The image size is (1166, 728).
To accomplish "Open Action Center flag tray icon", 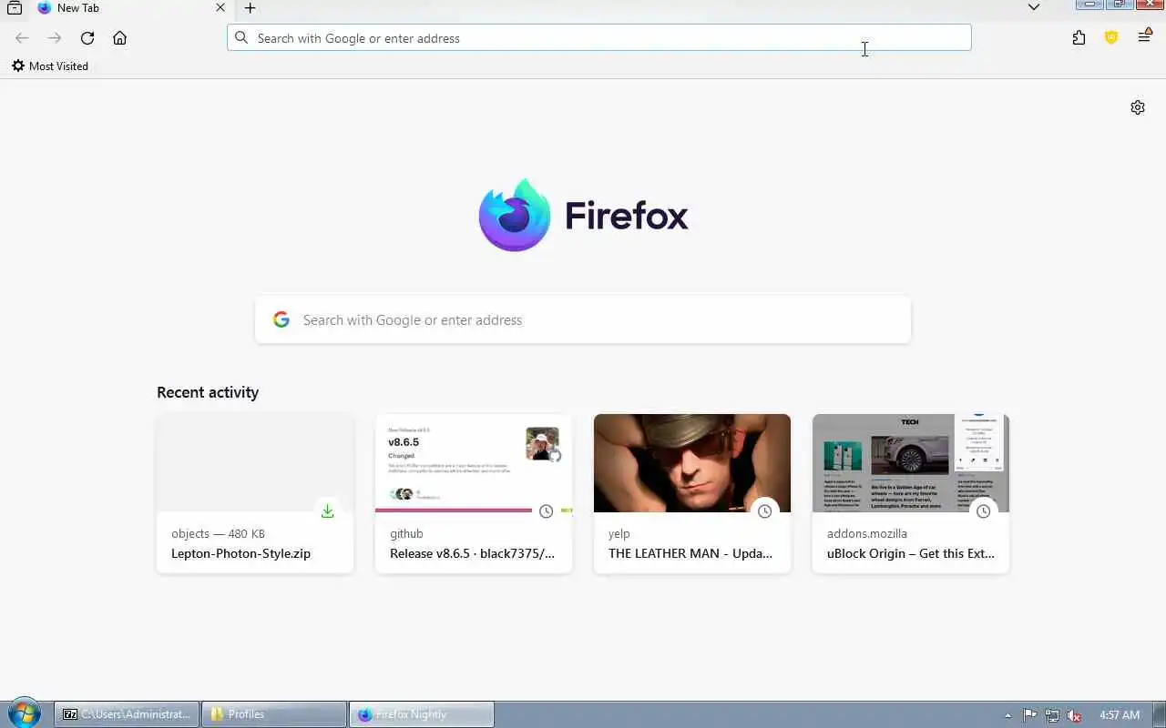I will tap(1030, 715).
